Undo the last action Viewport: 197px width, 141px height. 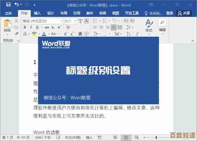click(x=17, y=5)
